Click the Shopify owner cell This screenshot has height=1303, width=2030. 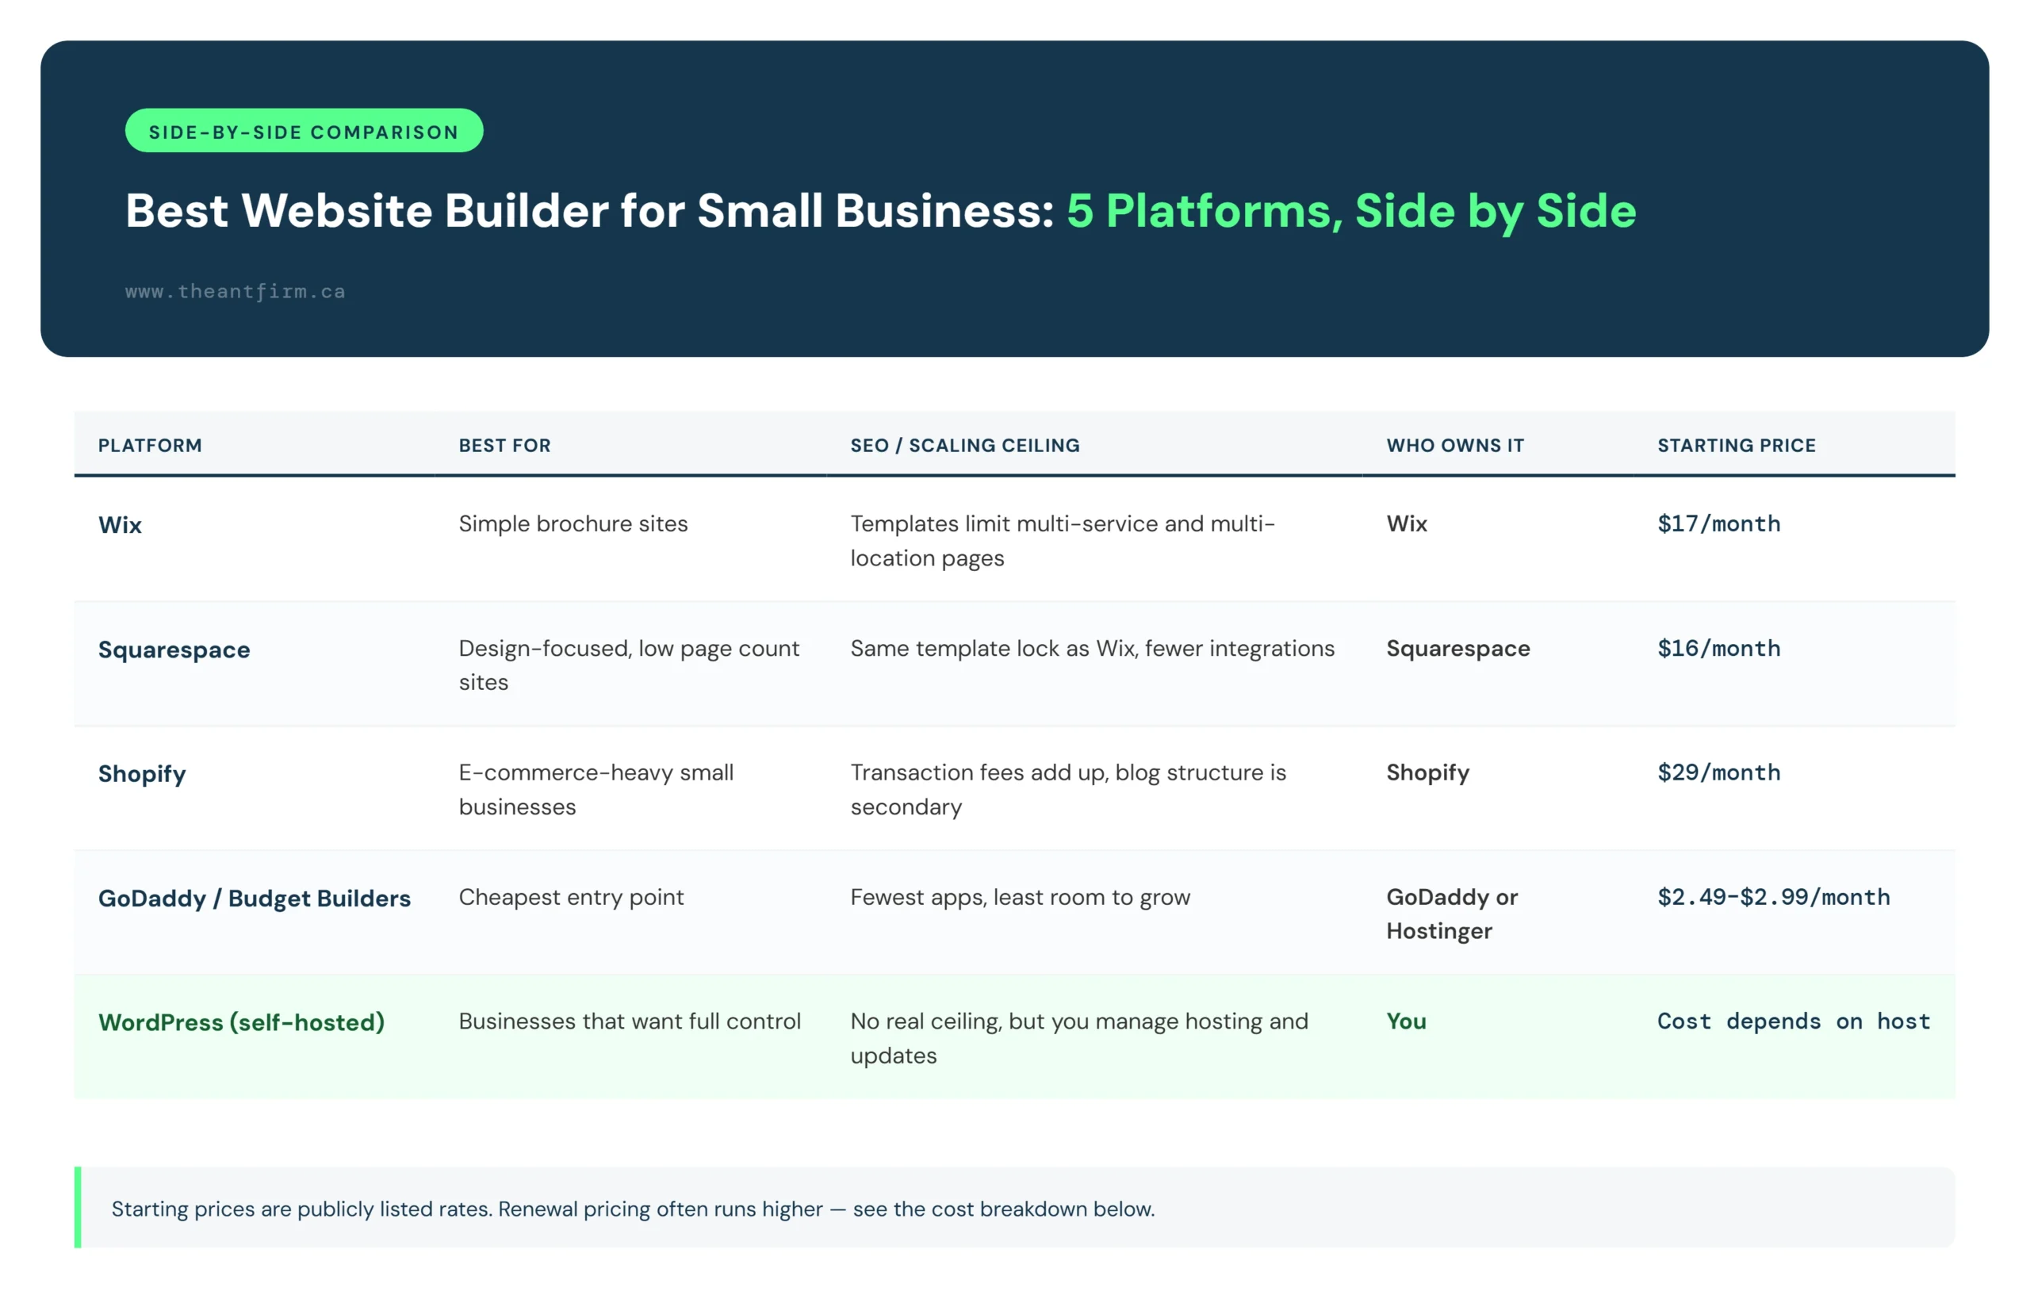pyautogui.click(x=1428, y=772)
